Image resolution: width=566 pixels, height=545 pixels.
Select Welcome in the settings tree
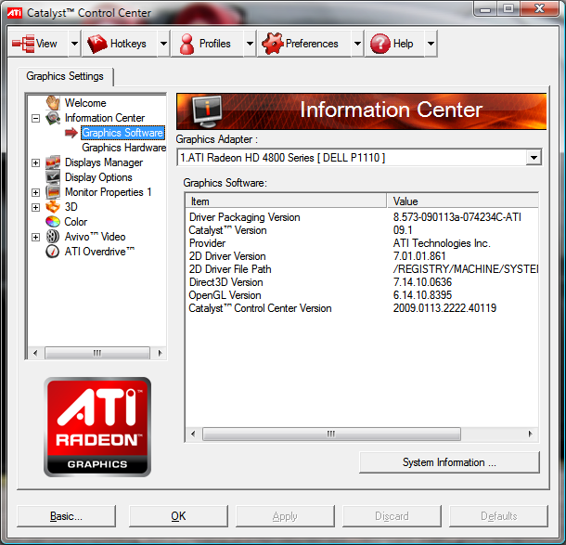(85, 103)
